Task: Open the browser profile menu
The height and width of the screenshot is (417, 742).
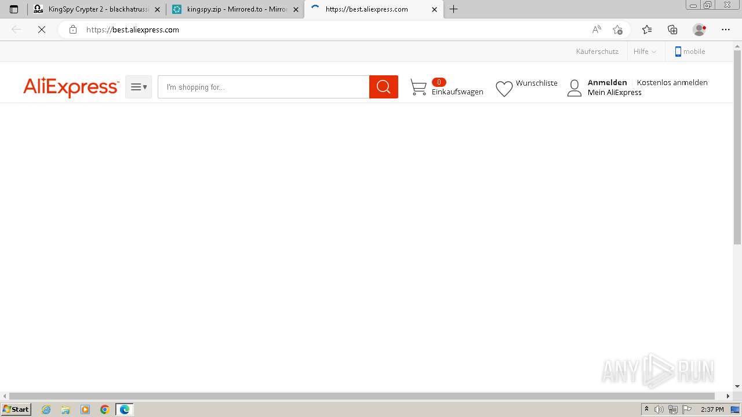Action: (700, 30)
